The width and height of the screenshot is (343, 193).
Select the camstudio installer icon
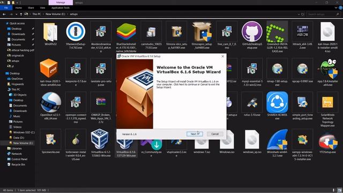click(151, 32)
